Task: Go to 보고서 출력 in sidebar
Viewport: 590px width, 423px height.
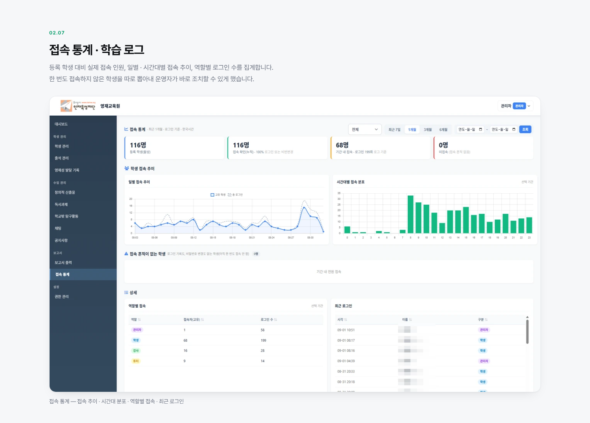Action: (x=83, y=263)
